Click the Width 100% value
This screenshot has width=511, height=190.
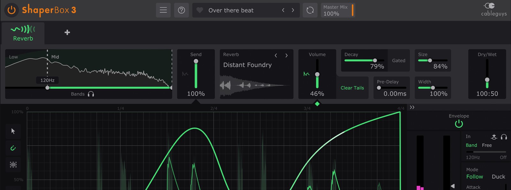click(438, 94)
